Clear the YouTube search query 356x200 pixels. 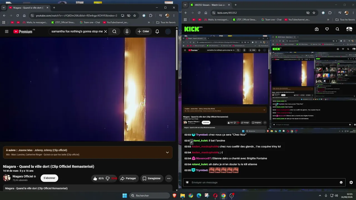click(x=105, y=31)
